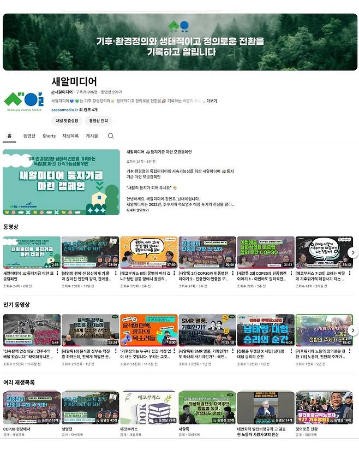Open options menu for 둥지기금 마련 모금캠페인 video
Image resolution: width=359 pixels, height=449 pixels.
(57, 273)
